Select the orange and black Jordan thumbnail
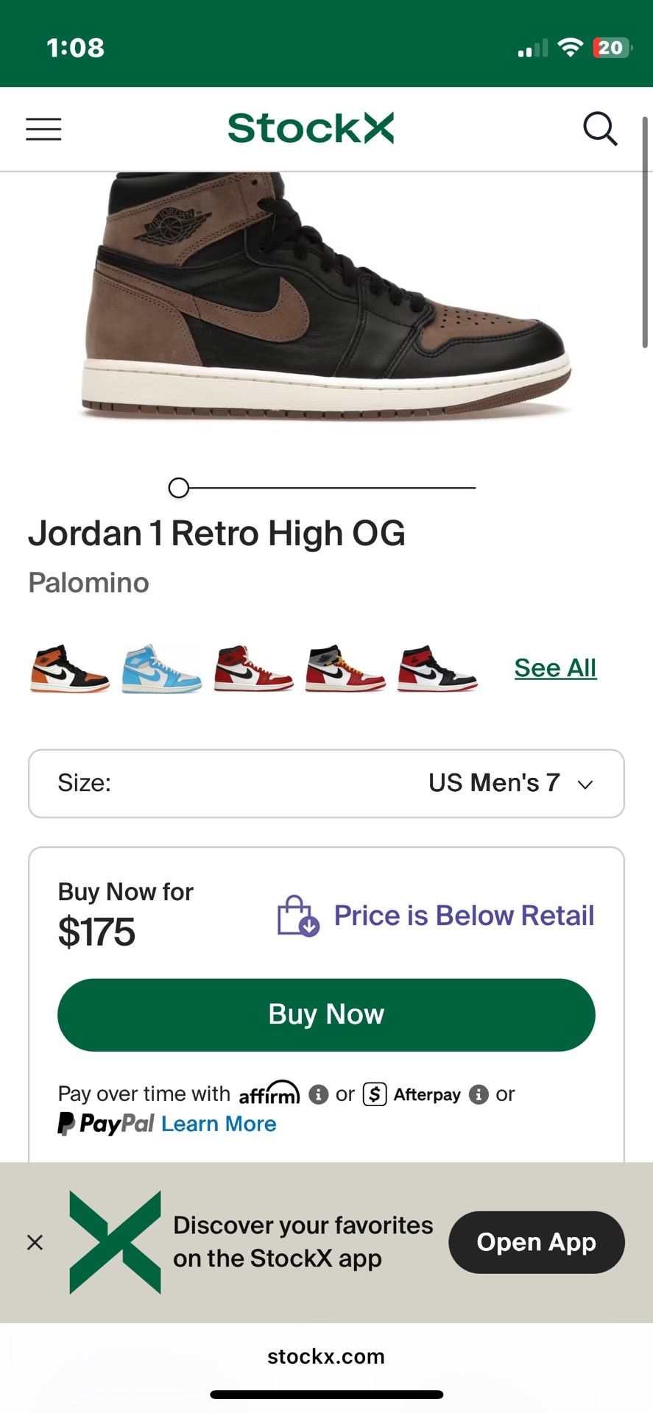This screenshot has height=1413, width=653. pyautogui.click(x=70, y=668)
